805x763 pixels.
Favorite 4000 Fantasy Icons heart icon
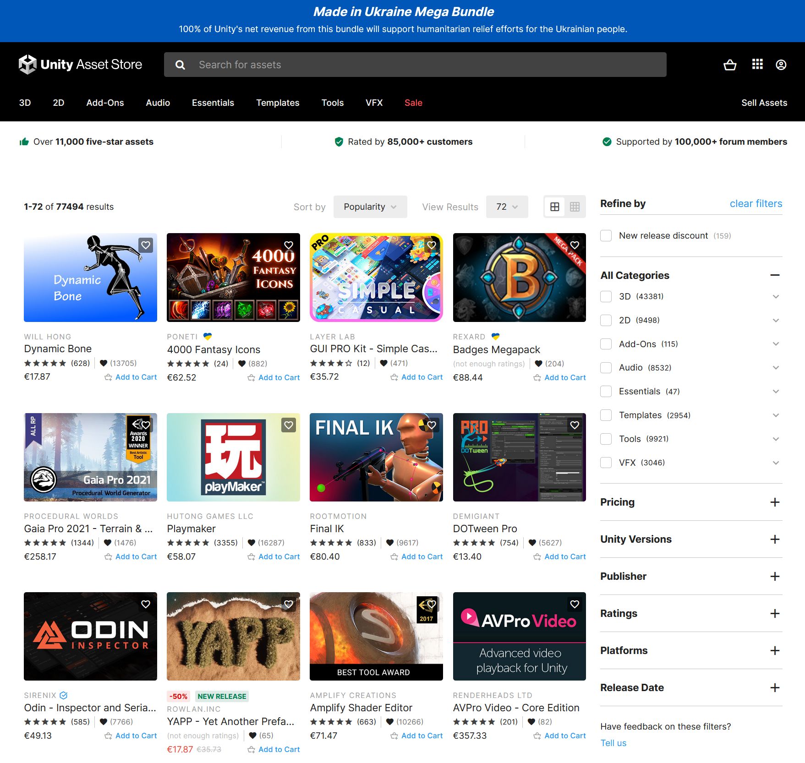289,245
